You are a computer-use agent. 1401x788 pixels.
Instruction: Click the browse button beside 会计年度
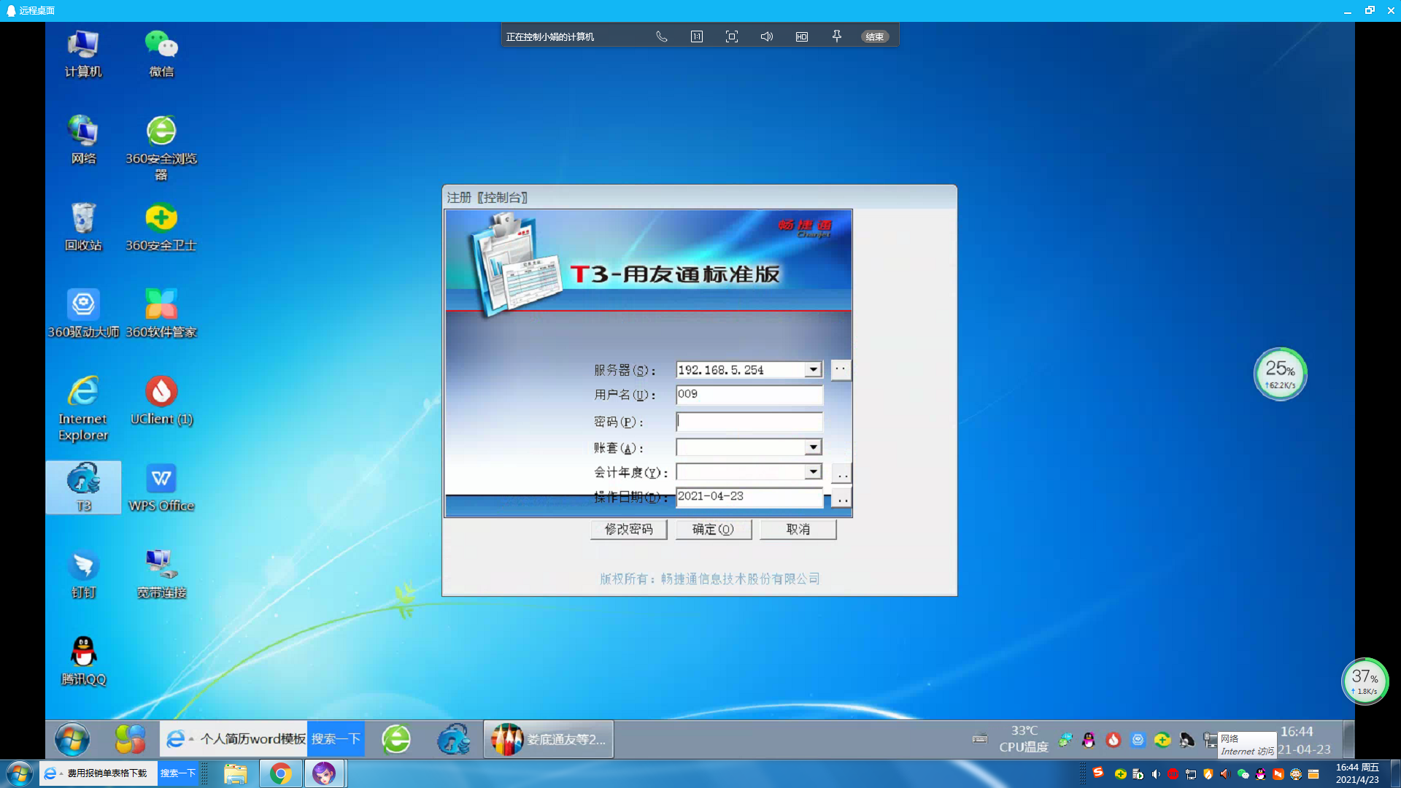(842, 474)
